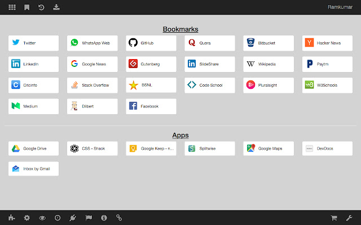This screenshot has width=361, height=225.
Task: Open the Hacker News bookmark
Action: pos(327,43)
